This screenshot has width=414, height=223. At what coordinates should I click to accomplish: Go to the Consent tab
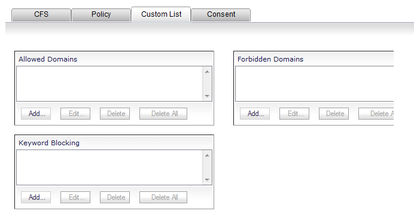point(221,14)
